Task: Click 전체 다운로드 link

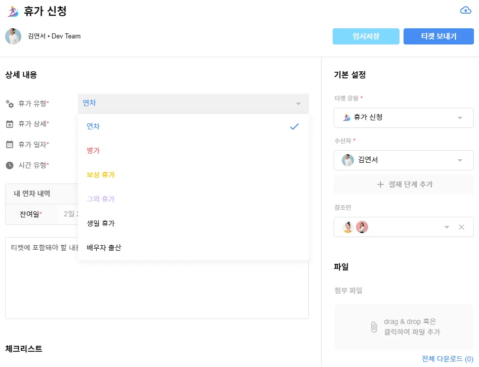Action: coord(447,359)
